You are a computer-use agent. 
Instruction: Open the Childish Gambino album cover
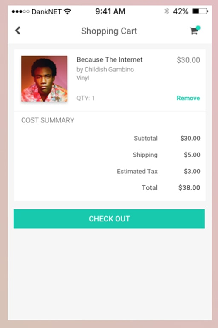click(x=44, y=79)
